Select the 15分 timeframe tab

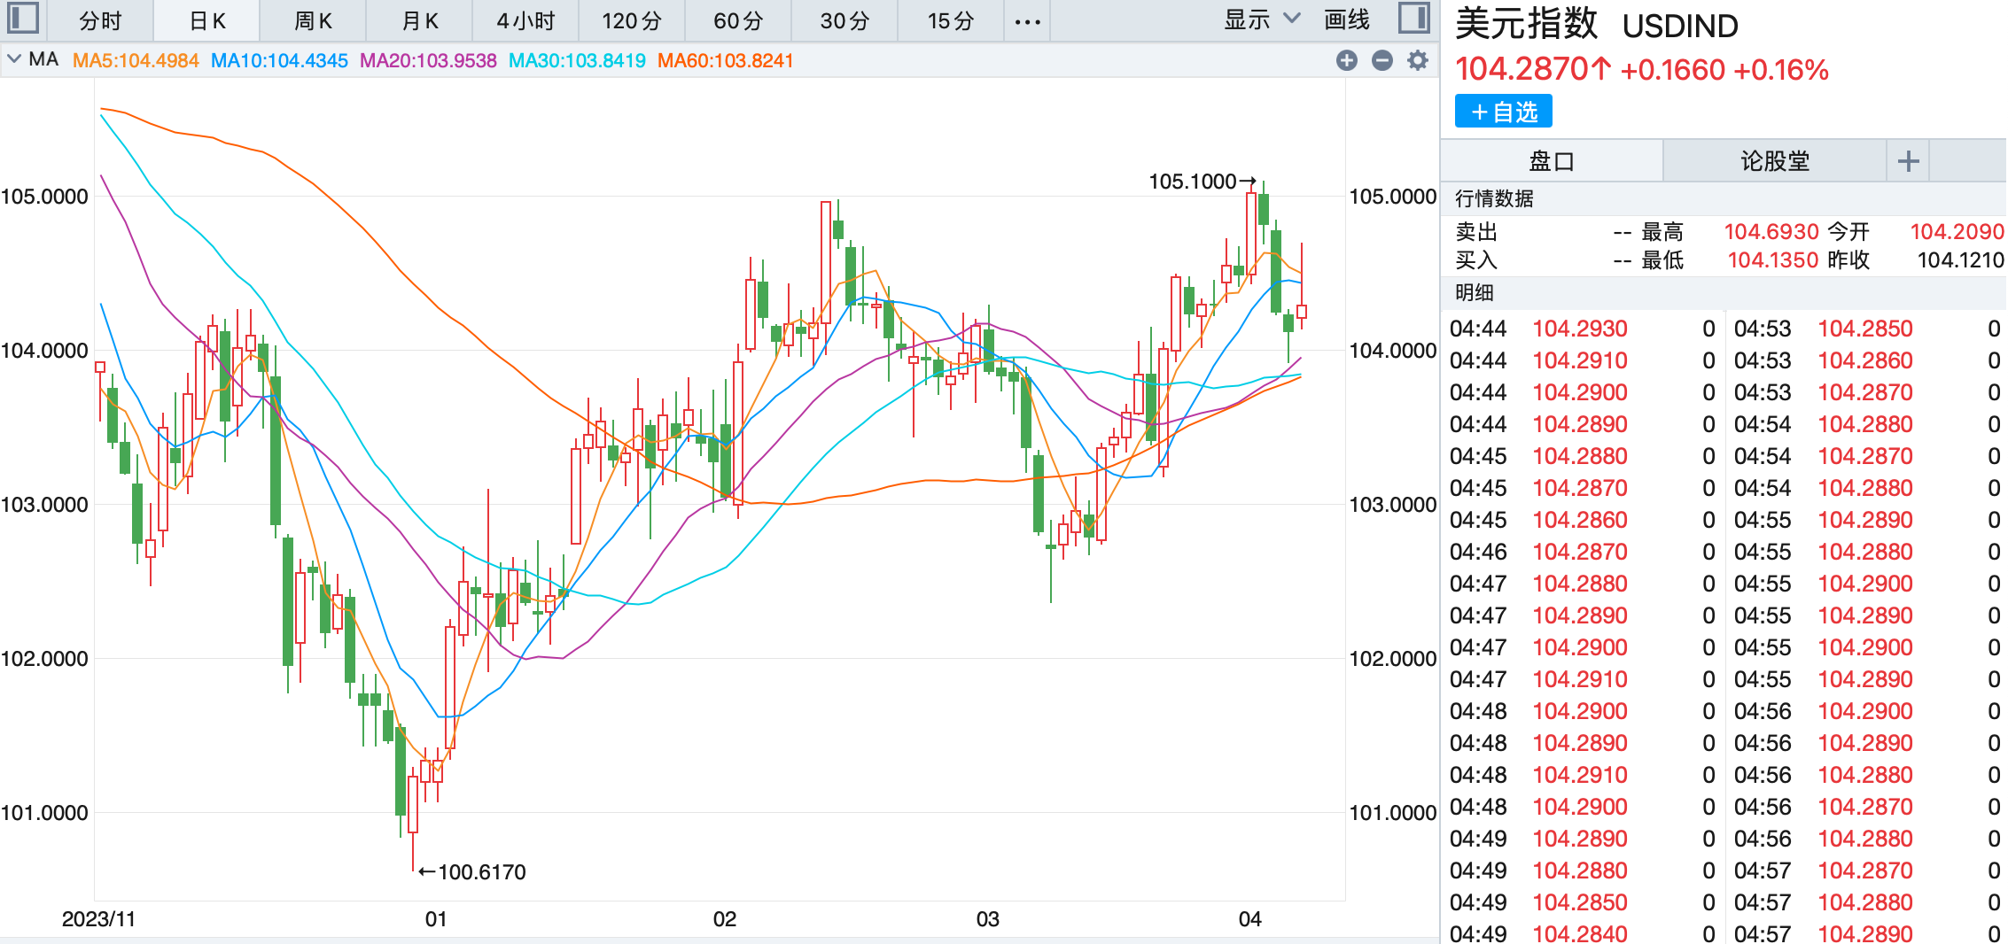tap(951, 21)
